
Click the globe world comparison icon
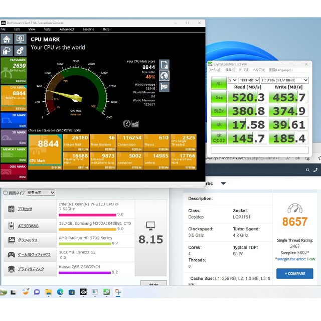click(164, 76)
